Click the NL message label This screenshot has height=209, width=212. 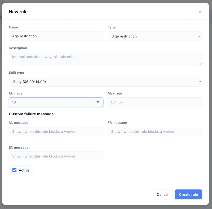tap(19, 123)
